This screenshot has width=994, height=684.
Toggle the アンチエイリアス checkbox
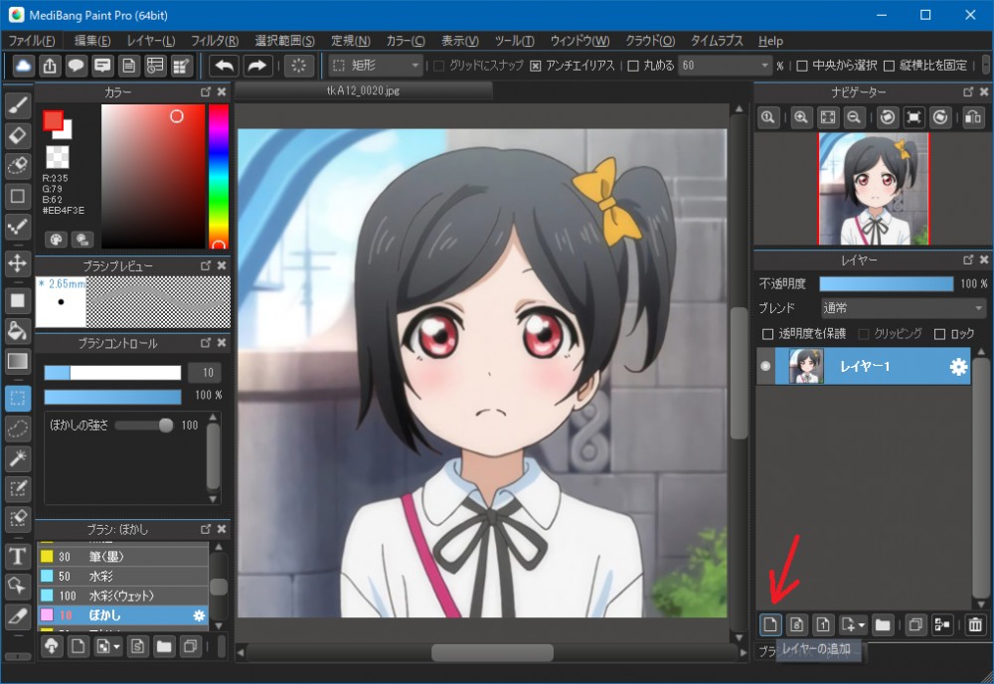tap(535, 66)
